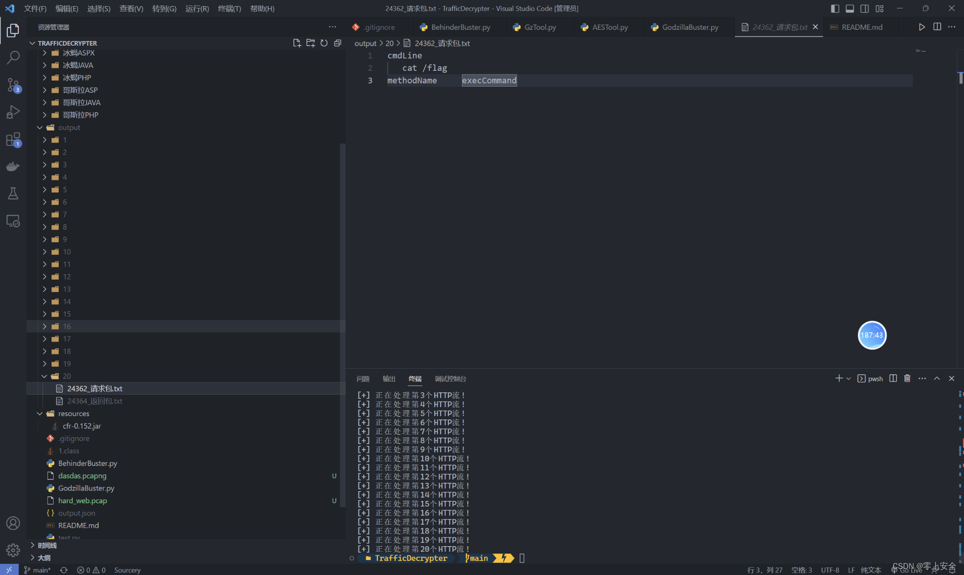Image resolution: width=964 pixels, height=575 pixels.
Task: Click the Run file play button
Action: (922, 27)
